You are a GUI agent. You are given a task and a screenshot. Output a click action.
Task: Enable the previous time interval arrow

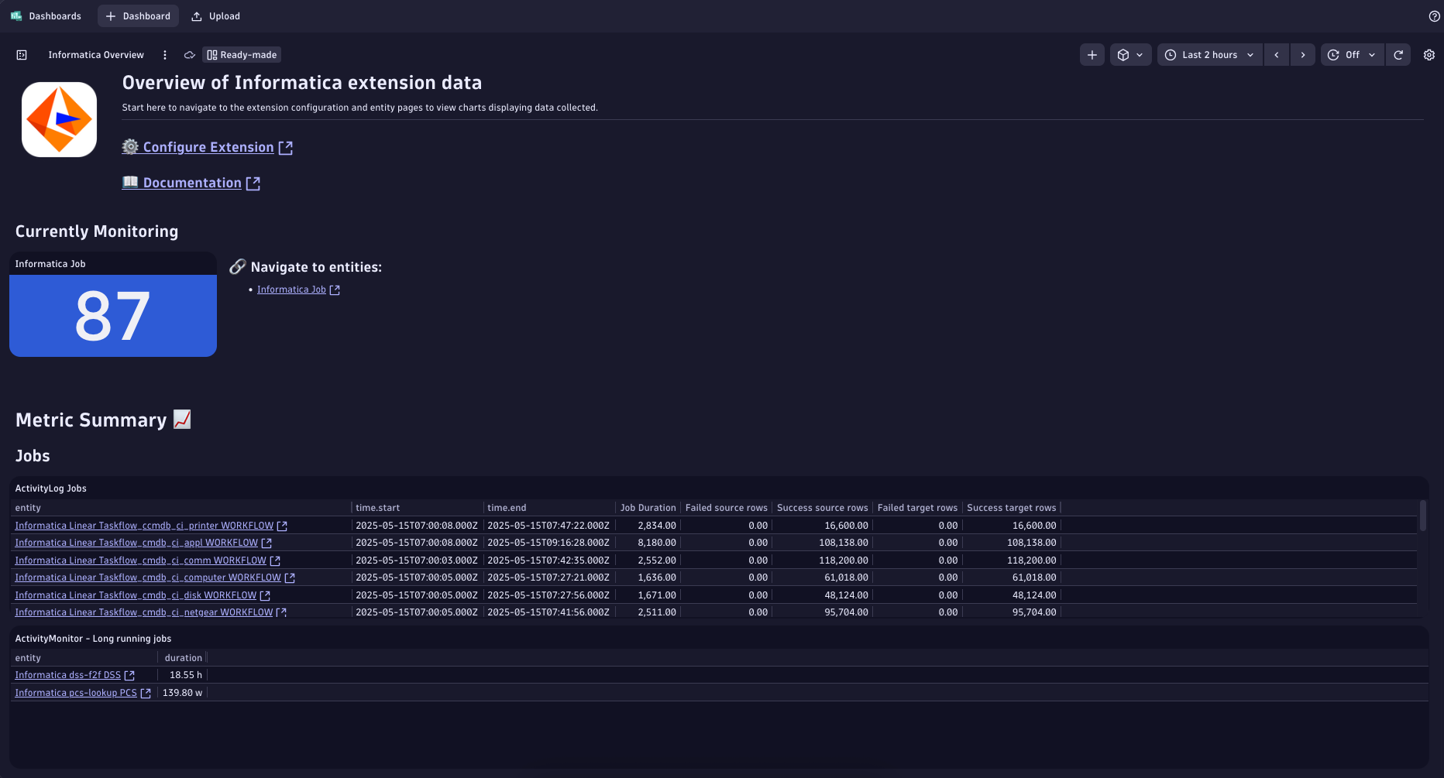[1276, 54]
